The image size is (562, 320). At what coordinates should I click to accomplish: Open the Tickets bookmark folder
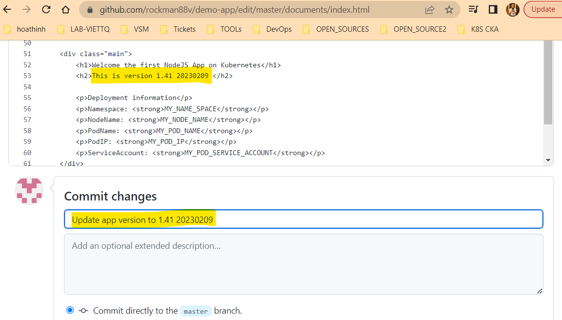coord(178,29)
